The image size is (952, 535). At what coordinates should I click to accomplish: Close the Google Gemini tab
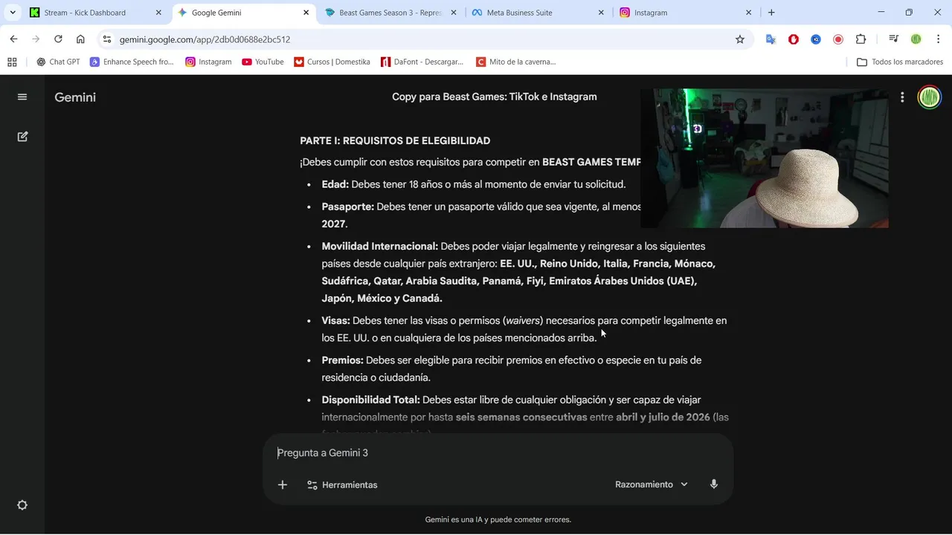point(306,13)
